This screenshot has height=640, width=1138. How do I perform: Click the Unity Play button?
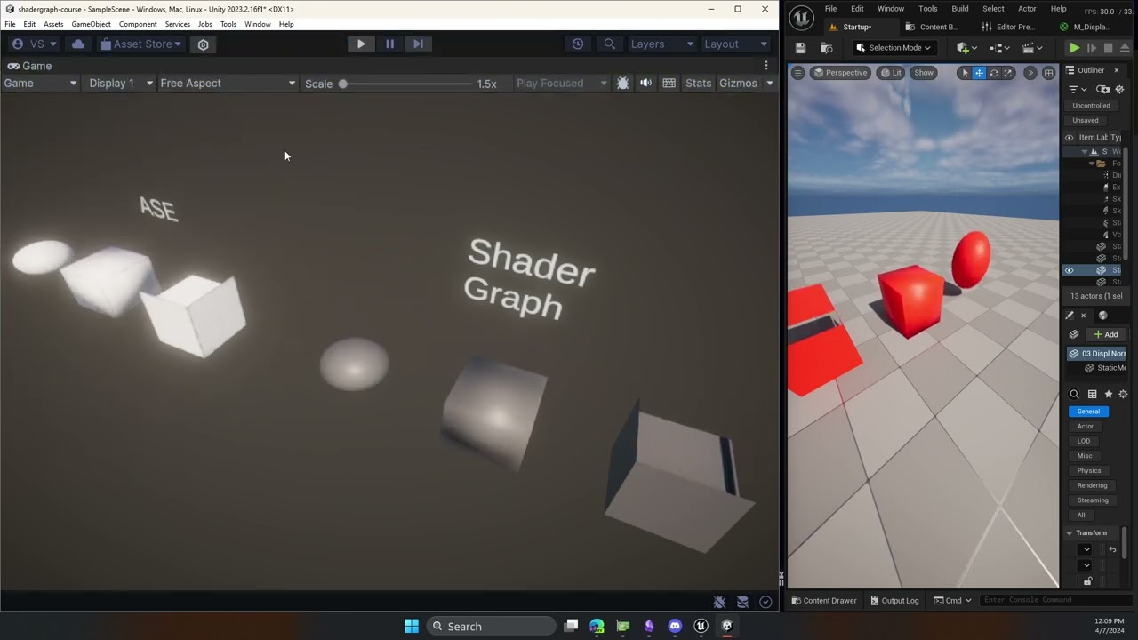tap(361, 44)
